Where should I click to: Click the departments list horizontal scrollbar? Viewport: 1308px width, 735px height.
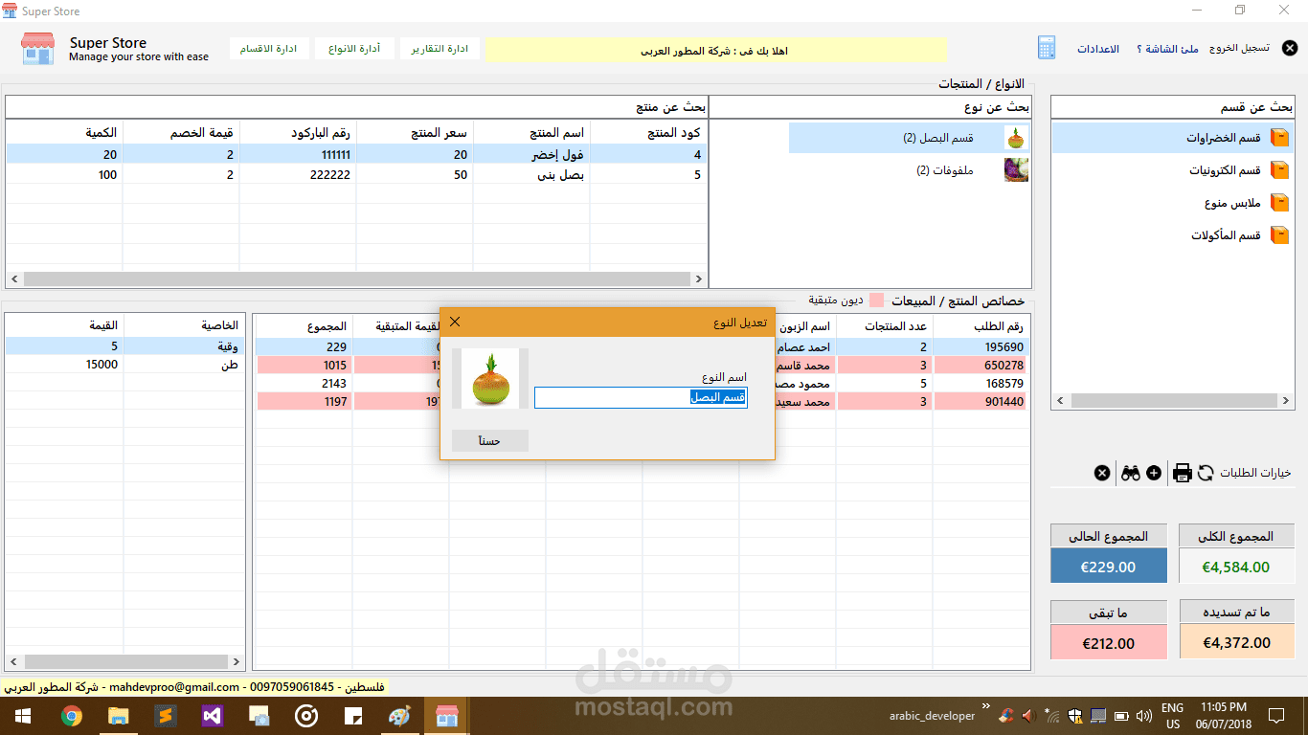[x=1172, y=401]
